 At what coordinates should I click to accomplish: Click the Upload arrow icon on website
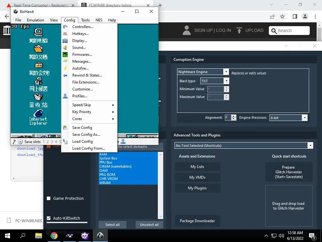(x=239, y=31)
